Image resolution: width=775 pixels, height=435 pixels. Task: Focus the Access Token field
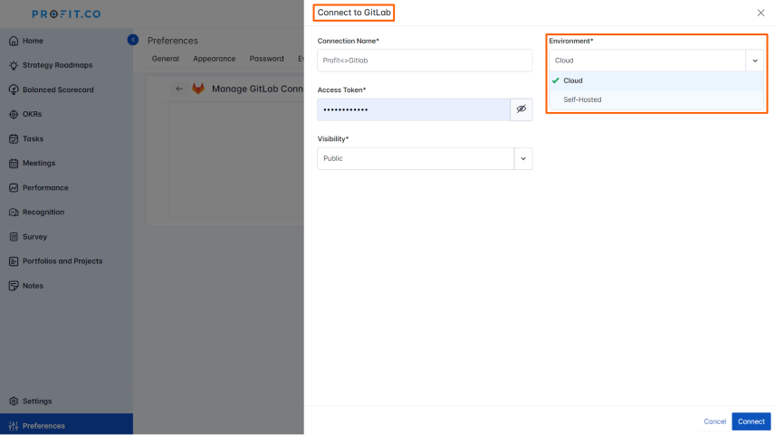tap(414, 109)
